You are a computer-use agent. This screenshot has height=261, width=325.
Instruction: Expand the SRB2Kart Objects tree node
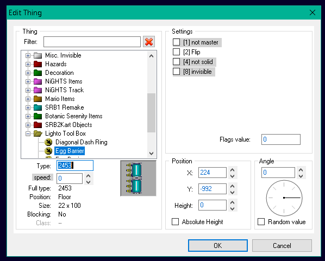point(28,125)
